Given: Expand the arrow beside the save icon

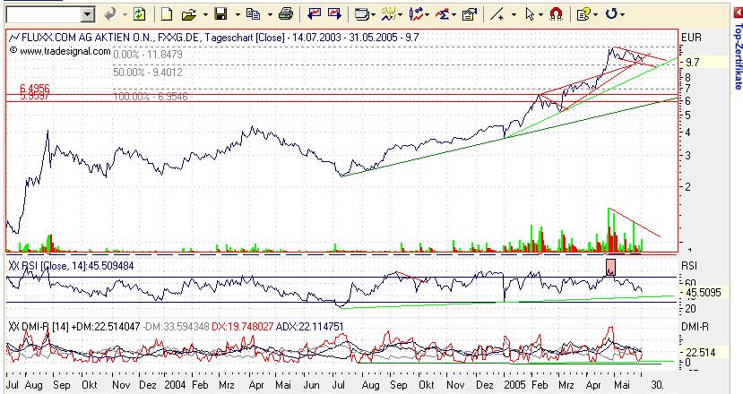Looking at the screenshot, I should click(238, 15).
